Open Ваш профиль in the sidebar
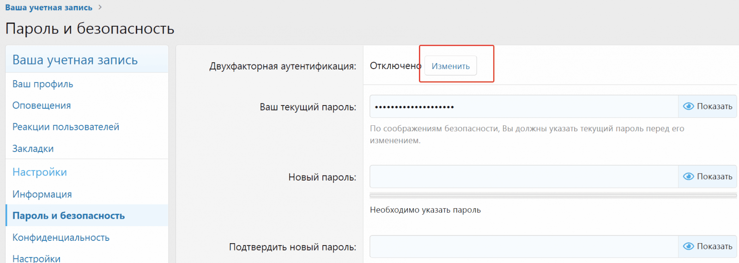The height and width of the screenshot is (263, 739). (x=42, y=84)
